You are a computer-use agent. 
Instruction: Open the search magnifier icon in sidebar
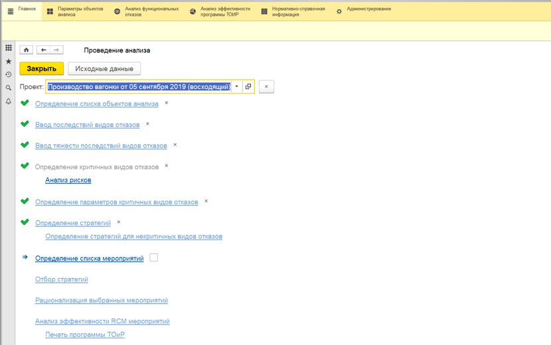click(x=9, y=88)
